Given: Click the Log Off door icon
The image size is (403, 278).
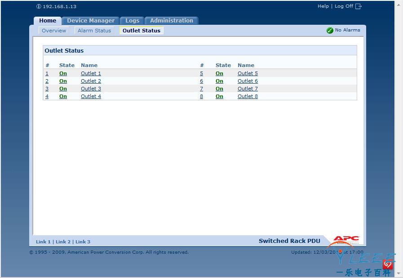Looking at the screenshot, I should coord(359,6).
